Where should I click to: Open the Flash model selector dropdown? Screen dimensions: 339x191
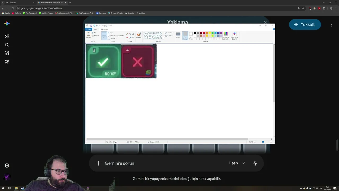[237, 163]
